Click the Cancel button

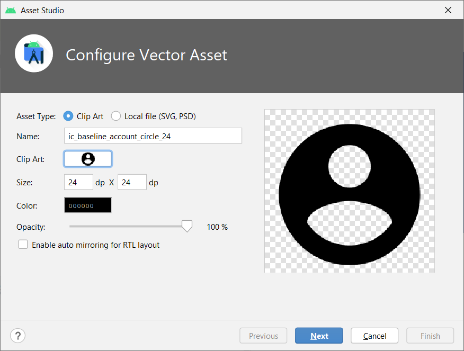(374, 336)
